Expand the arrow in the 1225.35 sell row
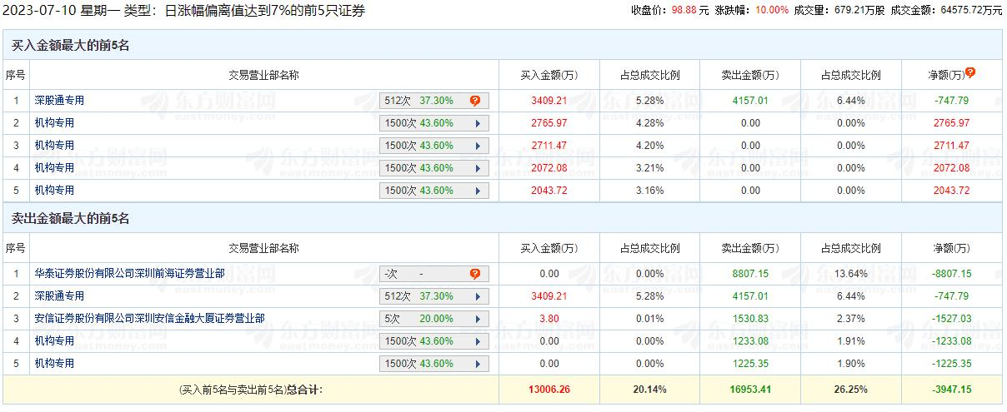Image resolution: width=1007 pixels, height=412 pixels. pos(478,364)
